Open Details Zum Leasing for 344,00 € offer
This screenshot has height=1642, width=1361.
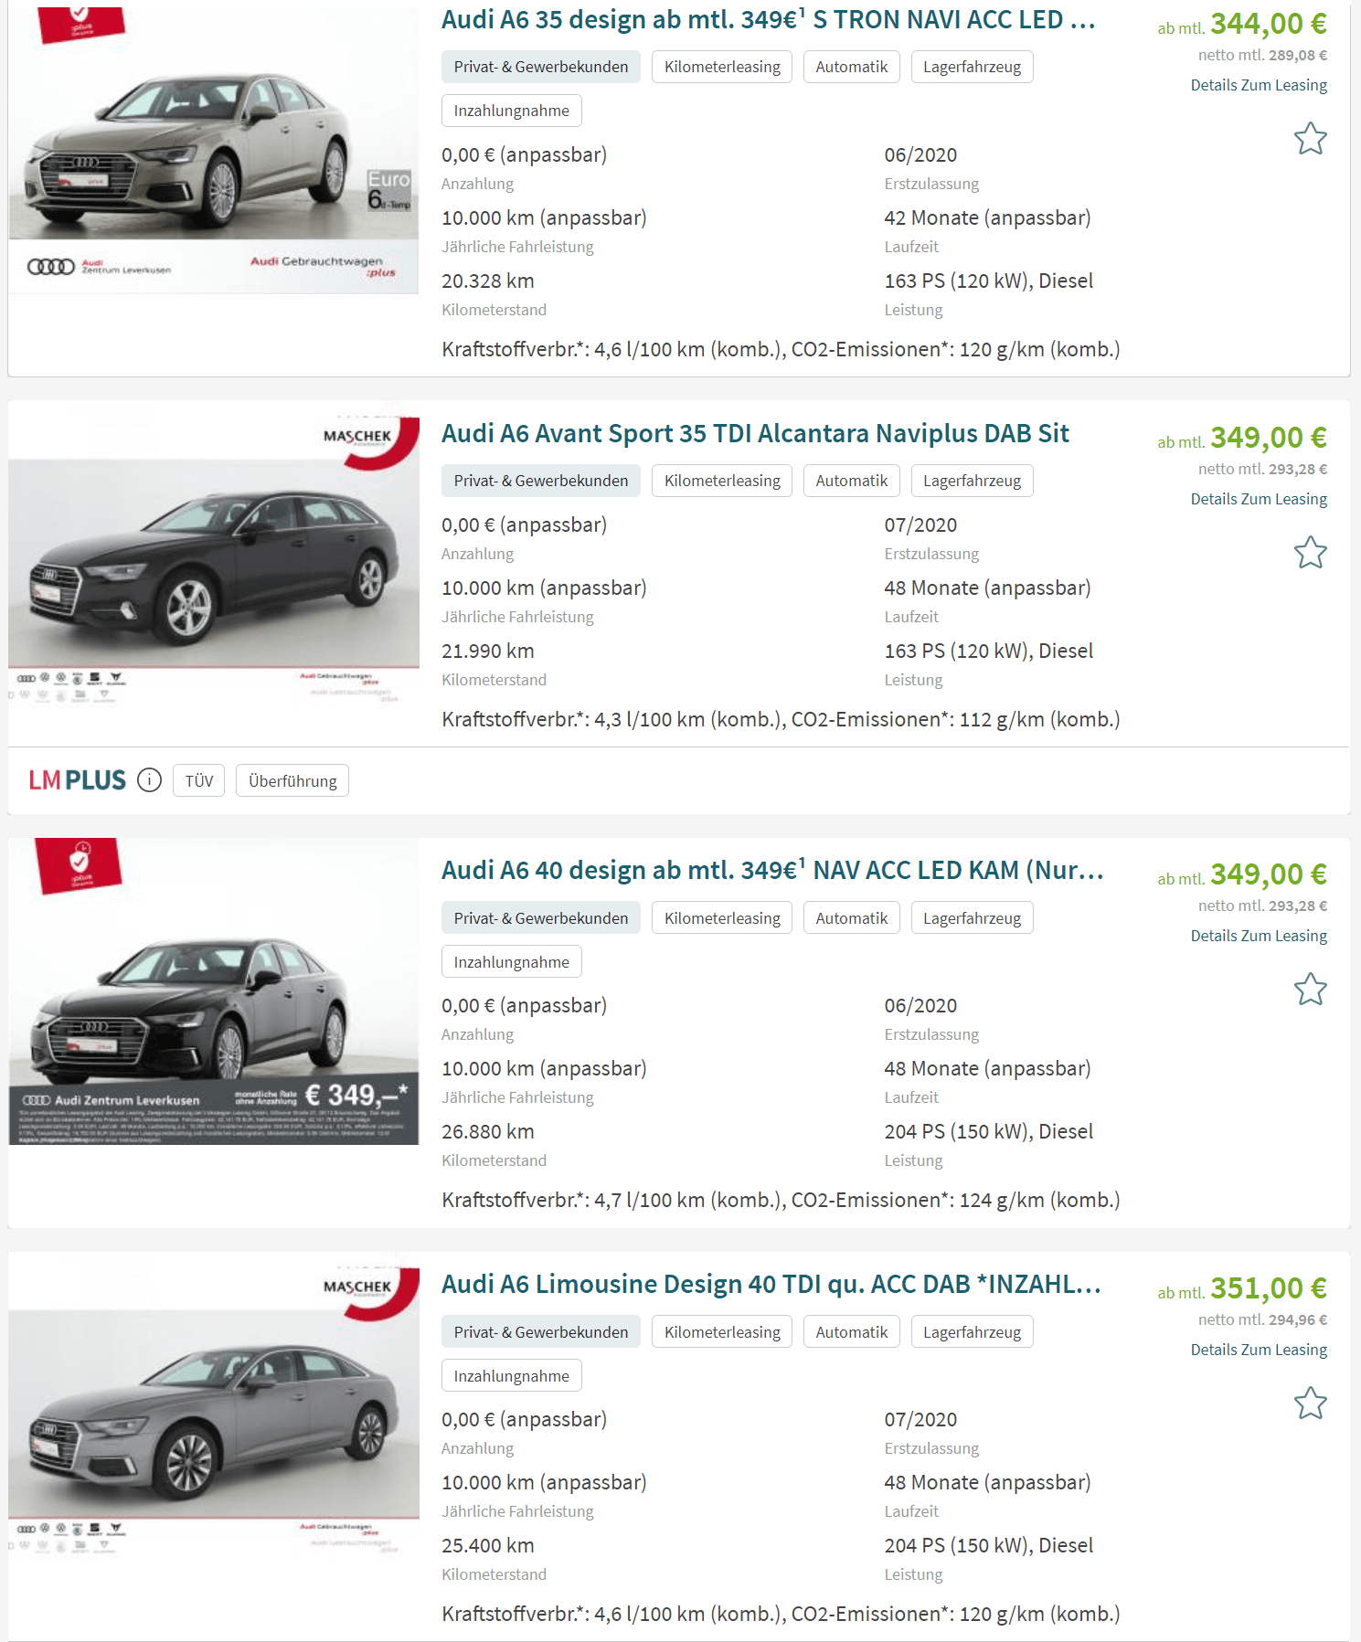pos(1259,85)
